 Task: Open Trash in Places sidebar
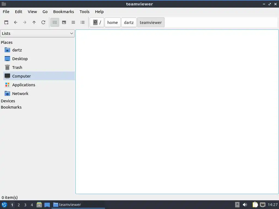pos(39,67)
